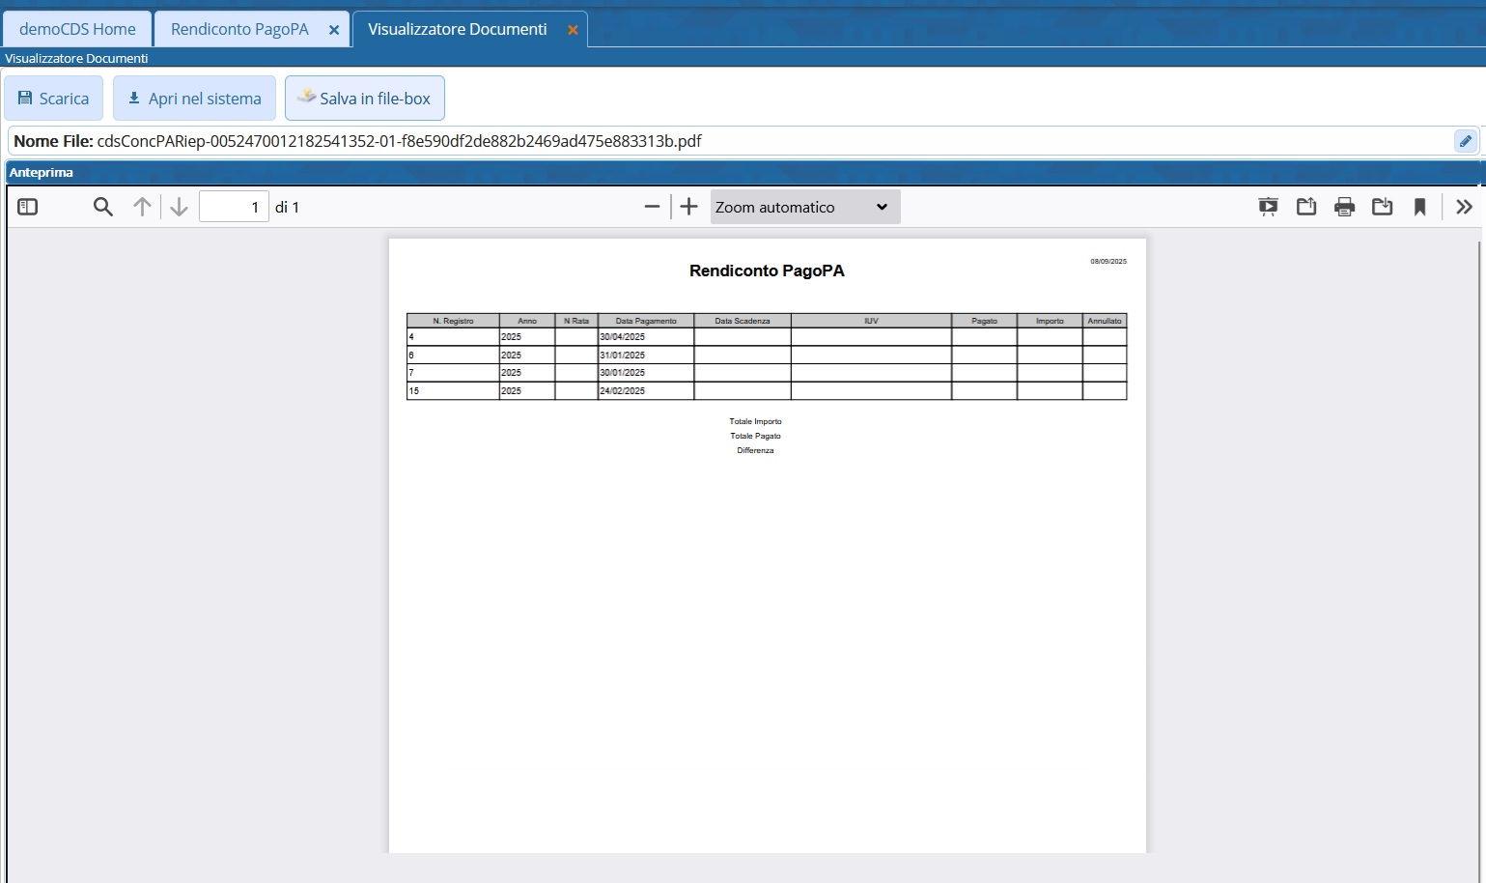Toggle the PDF sidebar panel
Screen dimensions: 1486x883
[x=28, y=207]
